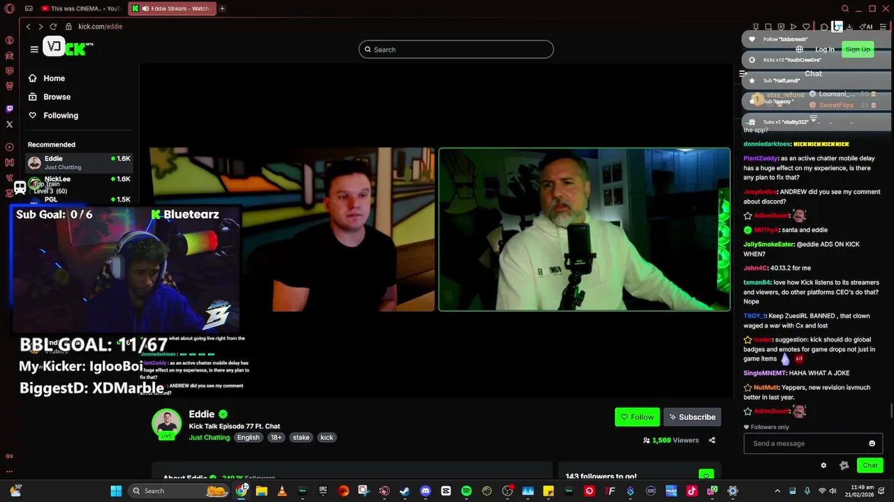This screenshot has width=894, height=502.
Task: Open Windows Start menu
Action: point(116,491)
